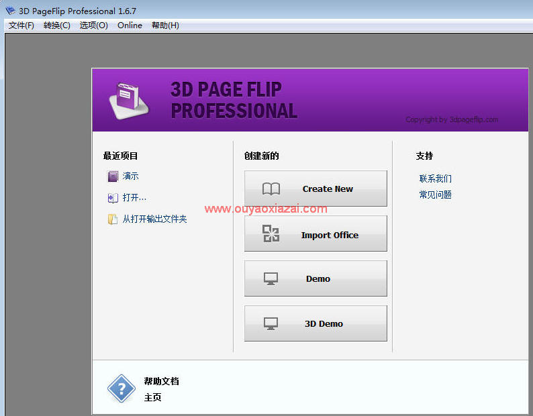Open the 常见问题 support link
This screenshot has height=416, width=533.
pyautogui.click(x=435, y=195)
